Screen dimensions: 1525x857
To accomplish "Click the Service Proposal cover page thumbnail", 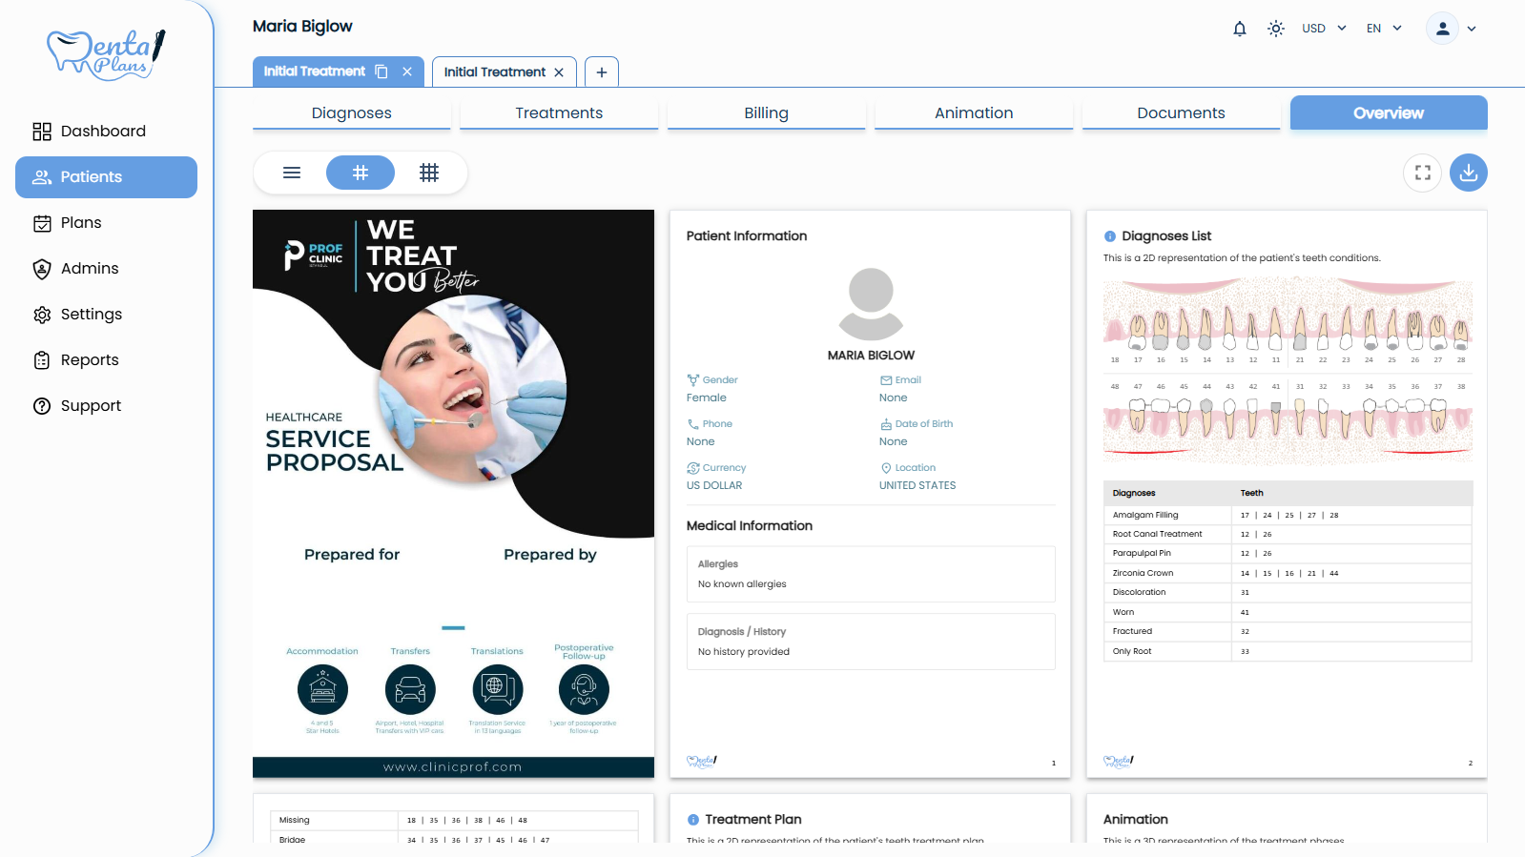I will 453,493.
